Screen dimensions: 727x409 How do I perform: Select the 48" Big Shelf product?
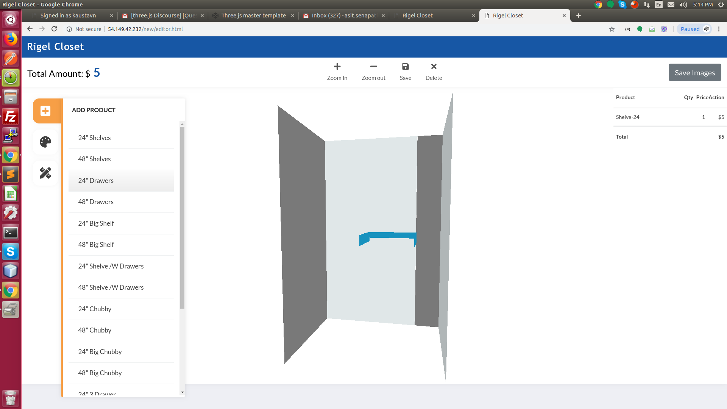(121, 245)
